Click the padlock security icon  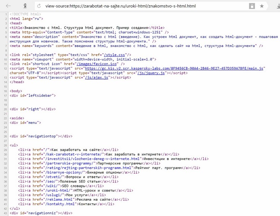pyautogui.click(x=252, y=6)
